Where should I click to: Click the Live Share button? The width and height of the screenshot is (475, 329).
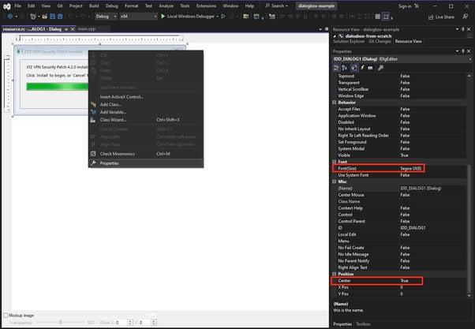pos(453,16)
